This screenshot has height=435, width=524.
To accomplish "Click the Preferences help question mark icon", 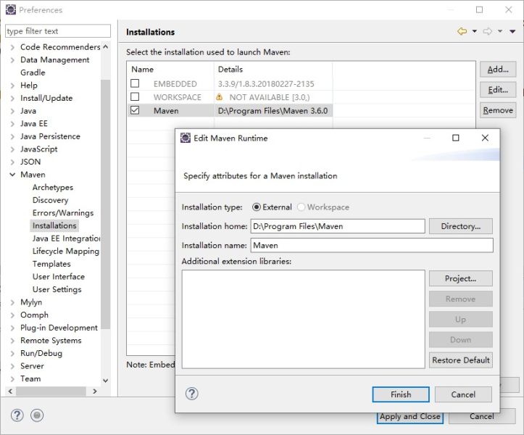I will tap(17, 415).
